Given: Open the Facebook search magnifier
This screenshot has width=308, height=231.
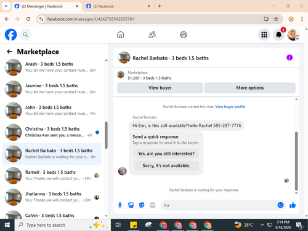Looking at the screenshot, I should point(25,34).
